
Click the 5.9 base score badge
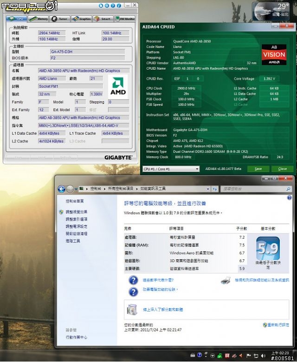click(x=268, y=248)
